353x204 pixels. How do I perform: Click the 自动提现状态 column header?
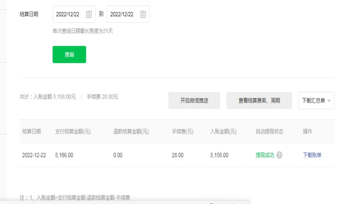click(269, 132)
